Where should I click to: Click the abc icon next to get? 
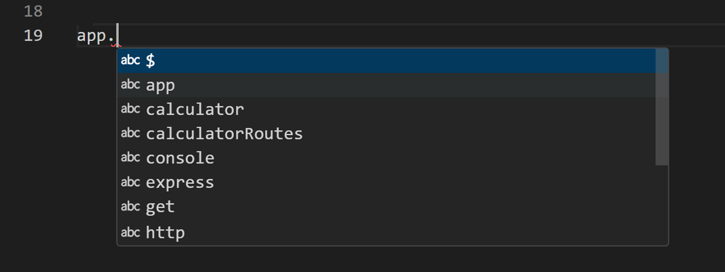tap(130, 207)
